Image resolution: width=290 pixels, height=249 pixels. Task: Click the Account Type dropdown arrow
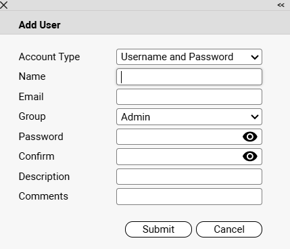[255, 57]
